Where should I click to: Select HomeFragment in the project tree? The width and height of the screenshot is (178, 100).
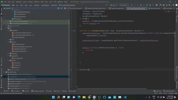[20, 14]
